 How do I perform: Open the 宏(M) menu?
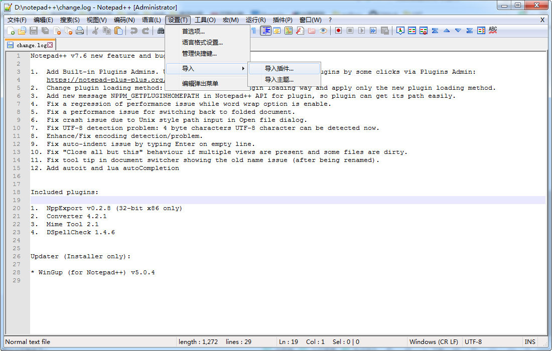[231, 20]
